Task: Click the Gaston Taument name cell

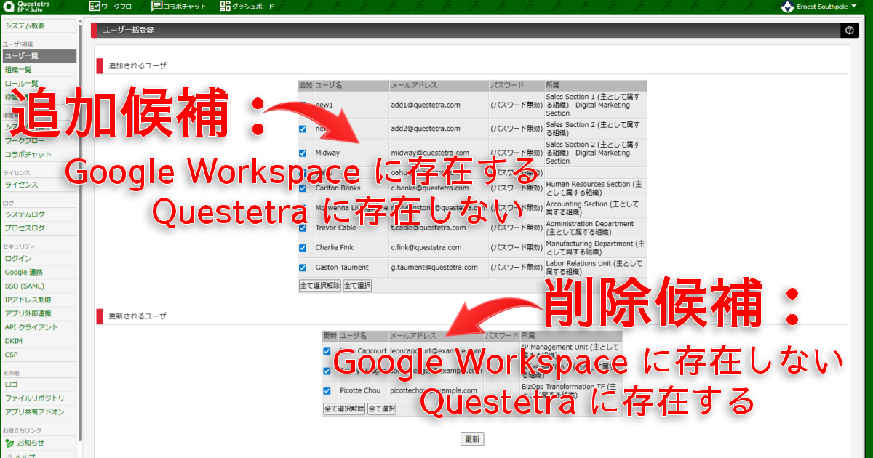Action: point(351,268)
